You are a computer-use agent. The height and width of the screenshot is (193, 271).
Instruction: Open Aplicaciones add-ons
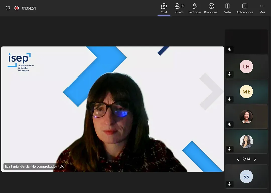245,8
